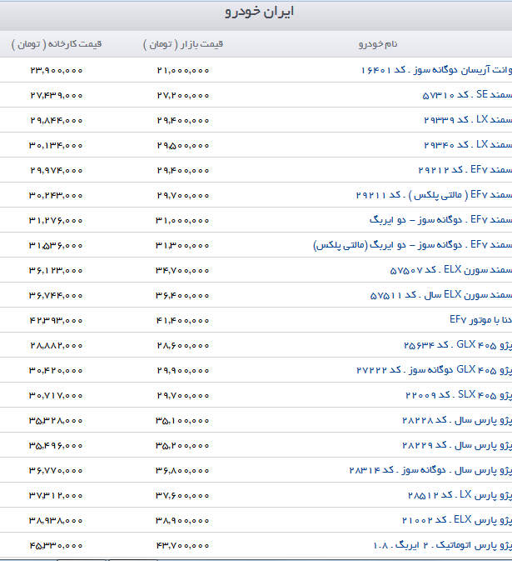Image resolution: width=512 pixels, height=561 pixels.
Task: Select market price ۳۵,۲۰۰,۰۰۰
Action: tap(182, 446)
